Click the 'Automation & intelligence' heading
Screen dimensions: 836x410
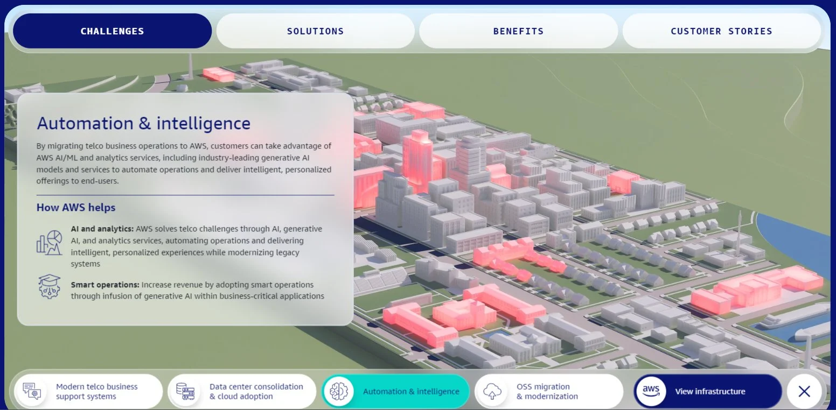(x=143, y=124)
